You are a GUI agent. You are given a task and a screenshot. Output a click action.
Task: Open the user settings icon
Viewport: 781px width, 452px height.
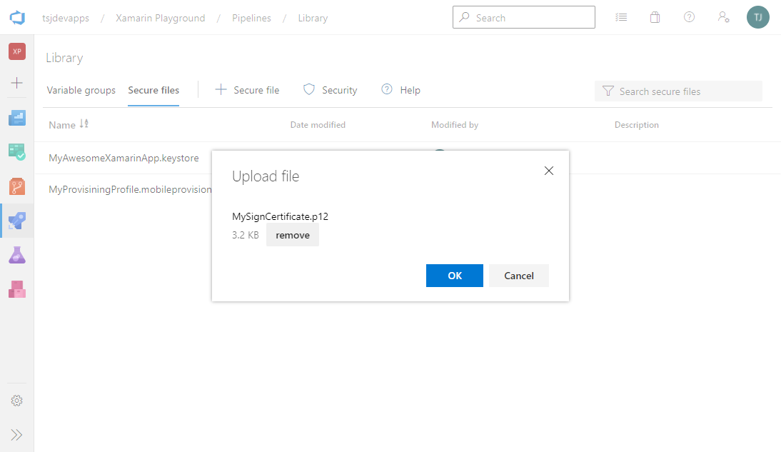pyautogui.click(x=723, y=18)
